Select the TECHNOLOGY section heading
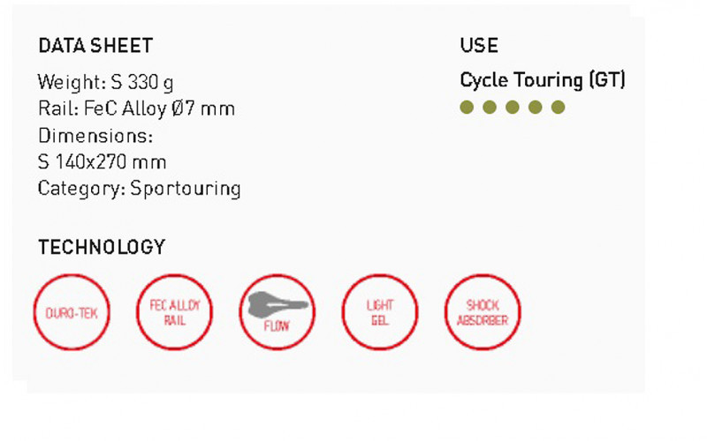Viewport: 707px width, 441px height. (x=102, y=248)
